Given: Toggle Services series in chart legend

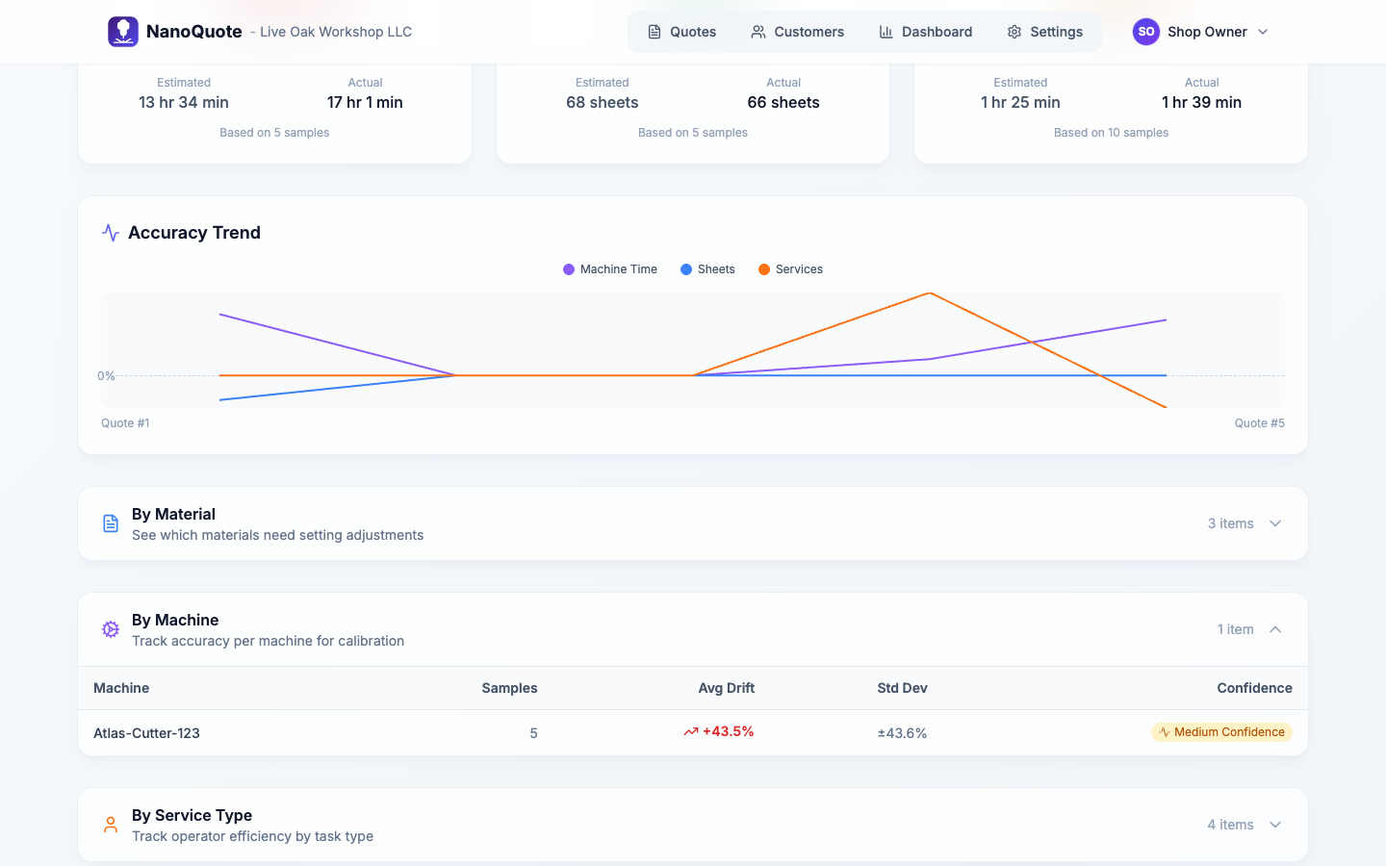Looking at the screenshot, I should coord(790,269).
